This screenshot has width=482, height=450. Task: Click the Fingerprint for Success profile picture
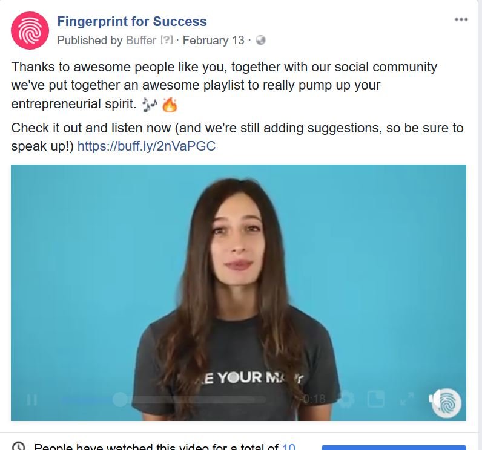(x=30, y=30)
